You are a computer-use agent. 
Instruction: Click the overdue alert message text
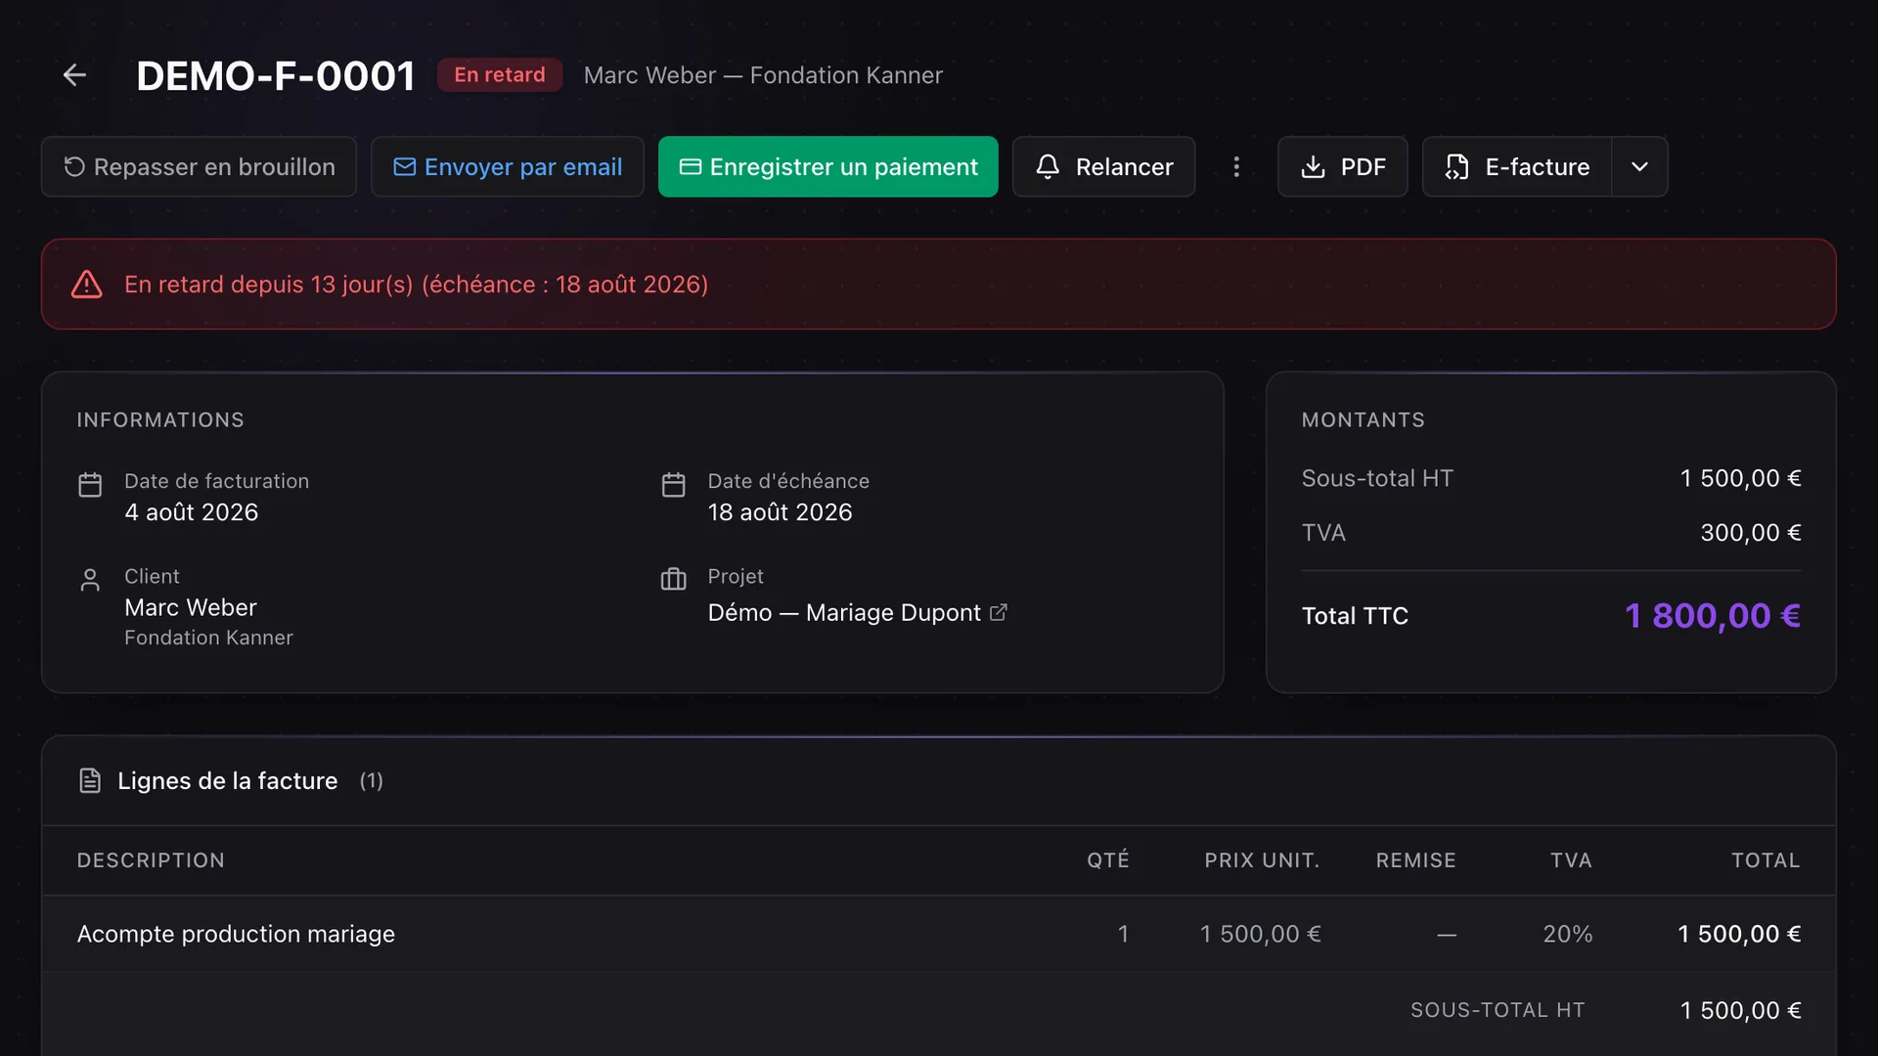point(416,285)
